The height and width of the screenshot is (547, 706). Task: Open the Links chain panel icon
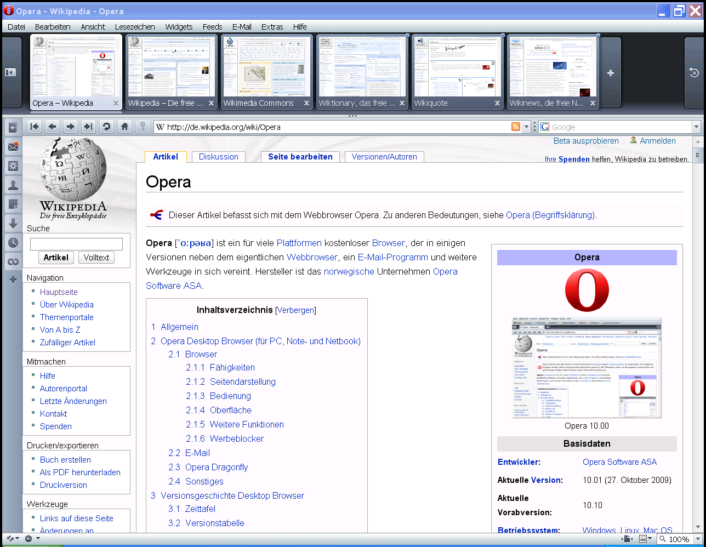click(x=12, y=261)
